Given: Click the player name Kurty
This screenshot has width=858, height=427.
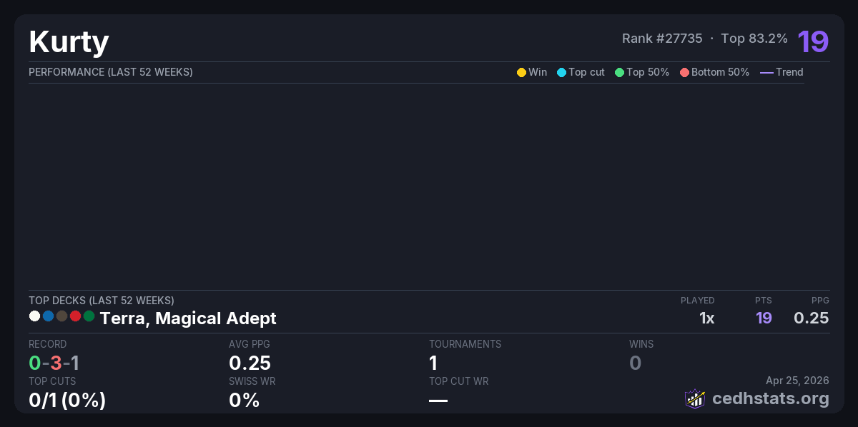Looking at the screenshot, I should point(69,41).
